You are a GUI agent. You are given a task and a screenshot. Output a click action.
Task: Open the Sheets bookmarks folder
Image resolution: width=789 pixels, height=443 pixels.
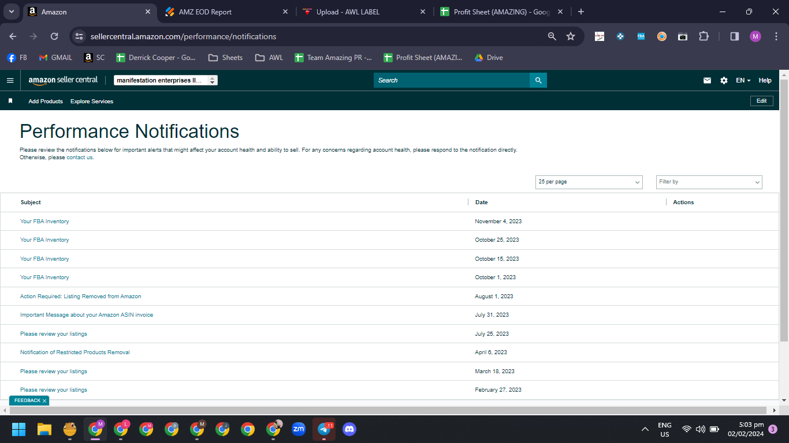(x=225, y=58)
